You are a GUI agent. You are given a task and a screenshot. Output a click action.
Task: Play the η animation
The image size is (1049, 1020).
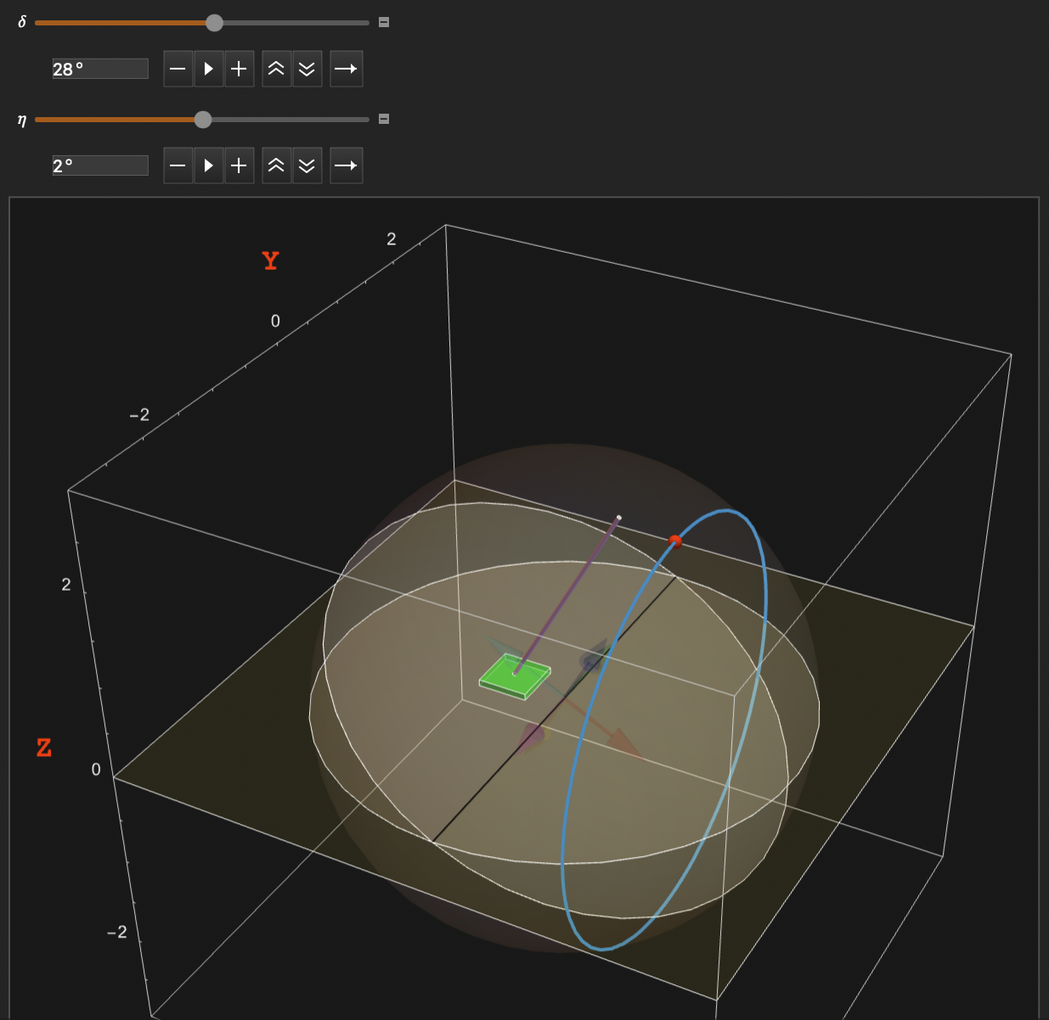tap(208, 165)
